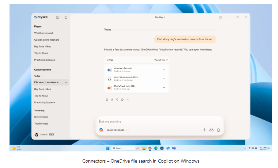This screenshot has width=278, height=168.
Task: Expand the Quick response dropdown
Action: (x=117, y=130)
